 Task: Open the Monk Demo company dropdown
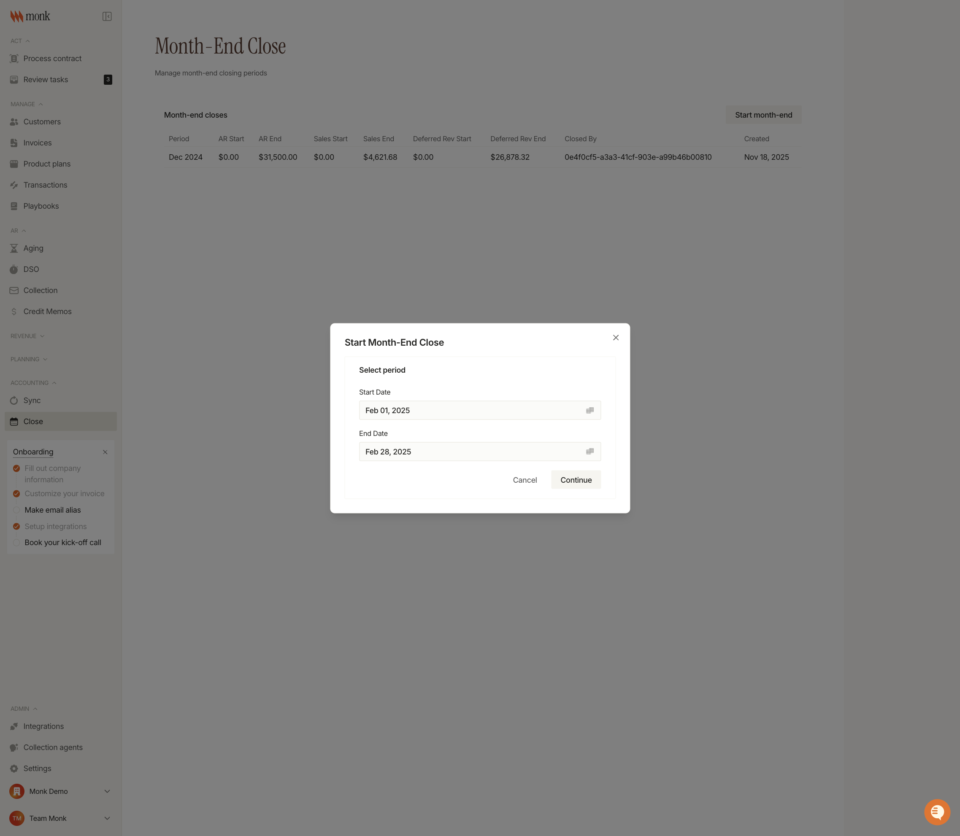(61, 791)
